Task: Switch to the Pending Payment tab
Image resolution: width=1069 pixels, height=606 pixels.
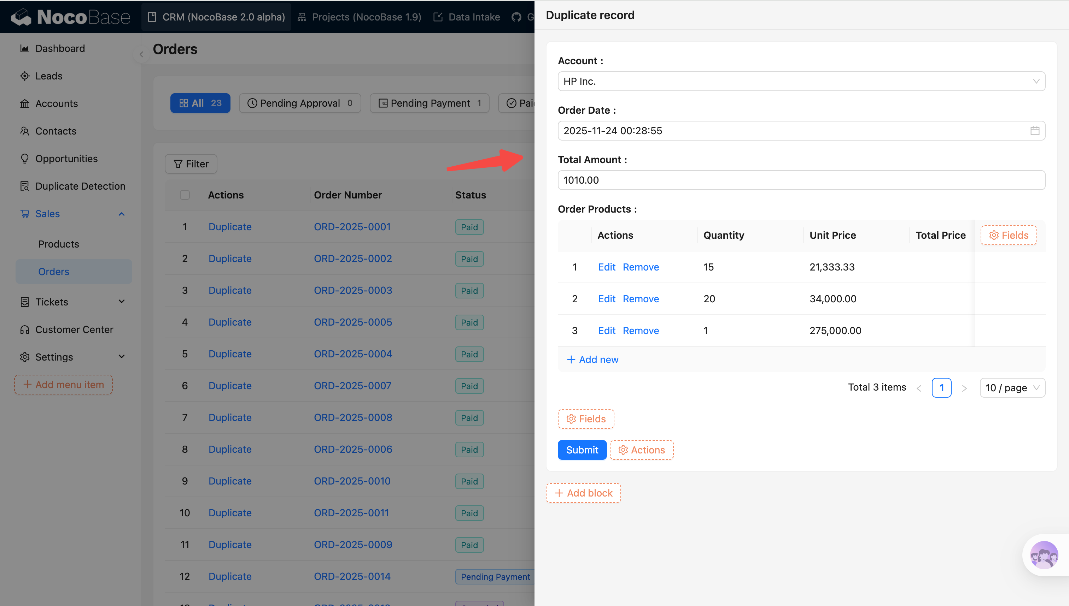Action: tap(430, 103)
